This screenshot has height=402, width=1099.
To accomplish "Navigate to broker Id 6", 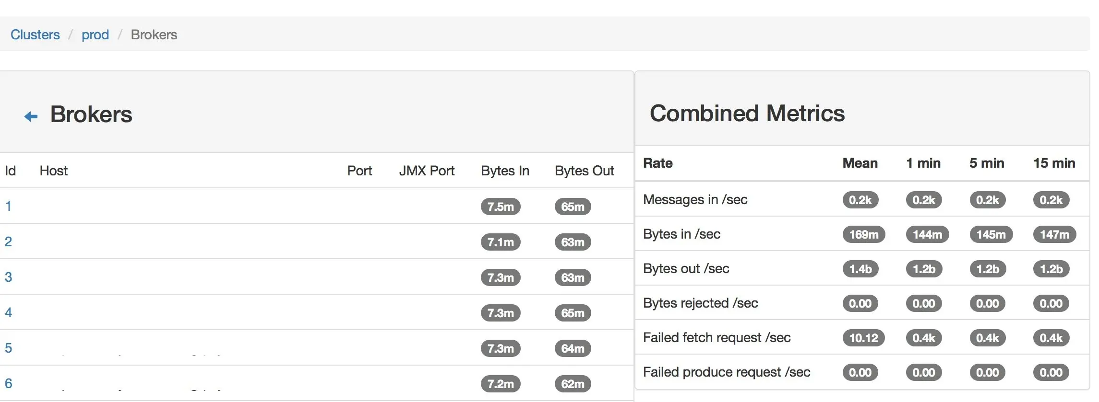I will click(x=8, y=383).
